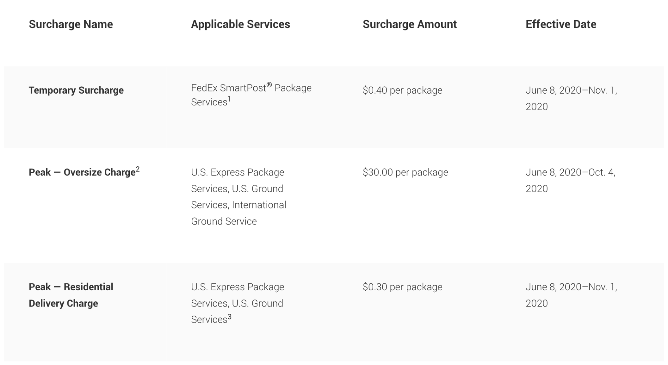Click the Effective Date column header
The width and height of the screenshot is (668, 365).
click(x=561, y=24)
